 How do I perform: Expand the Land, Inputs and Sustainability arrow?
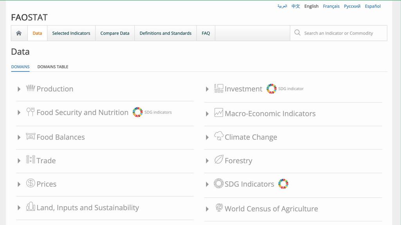coord(19,208)
